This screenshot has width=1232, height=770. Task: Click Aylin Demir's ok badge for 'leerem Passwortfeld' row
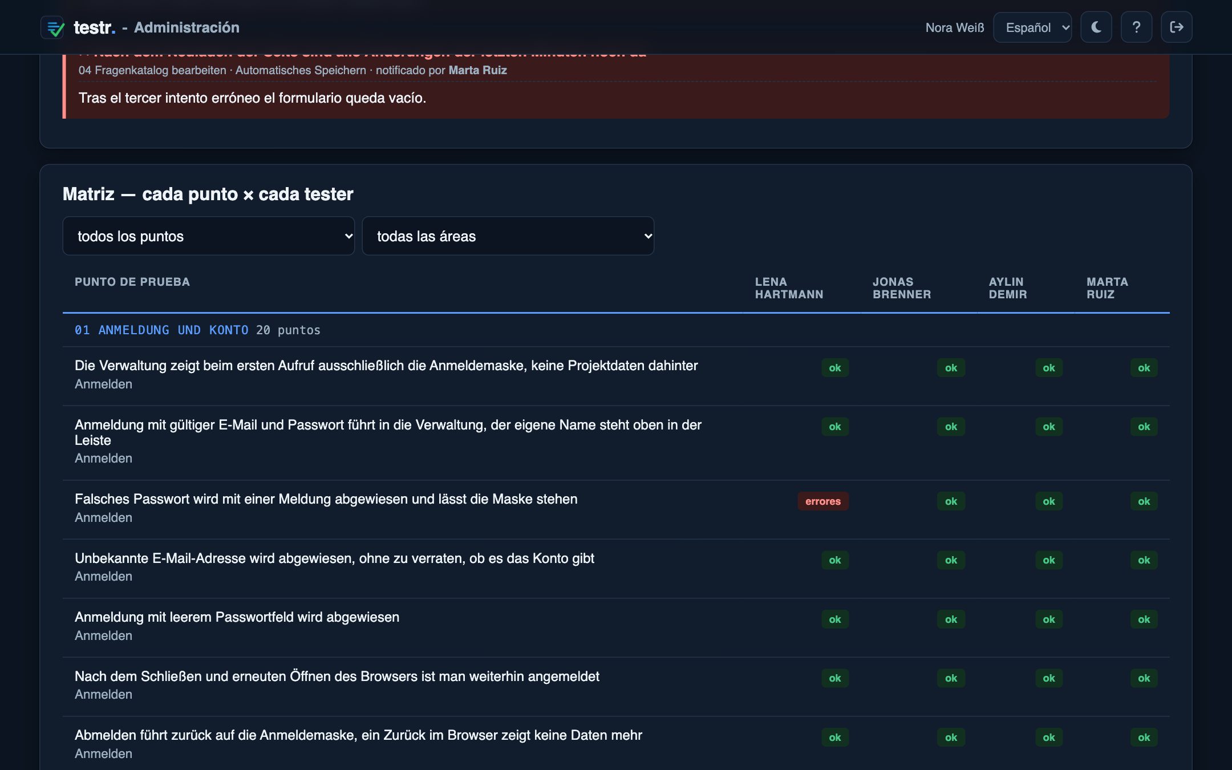coord(1049,619)
